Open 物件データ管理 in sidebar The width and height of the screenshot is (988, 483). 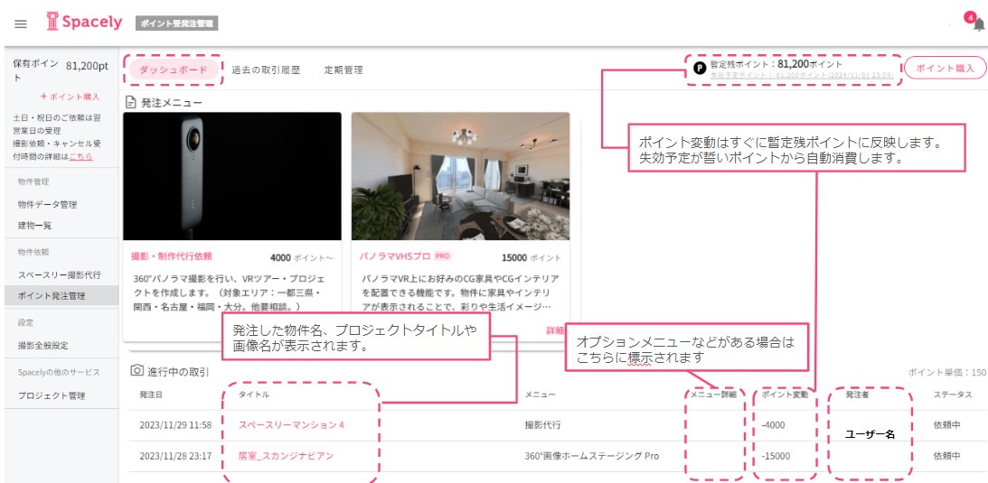click(x=47, y=204)
